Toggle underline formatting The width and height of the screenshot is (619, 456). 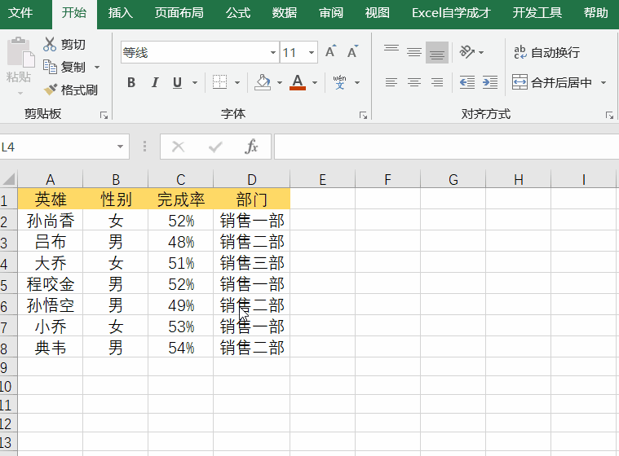pyautogui.click(x=177, y=83)
